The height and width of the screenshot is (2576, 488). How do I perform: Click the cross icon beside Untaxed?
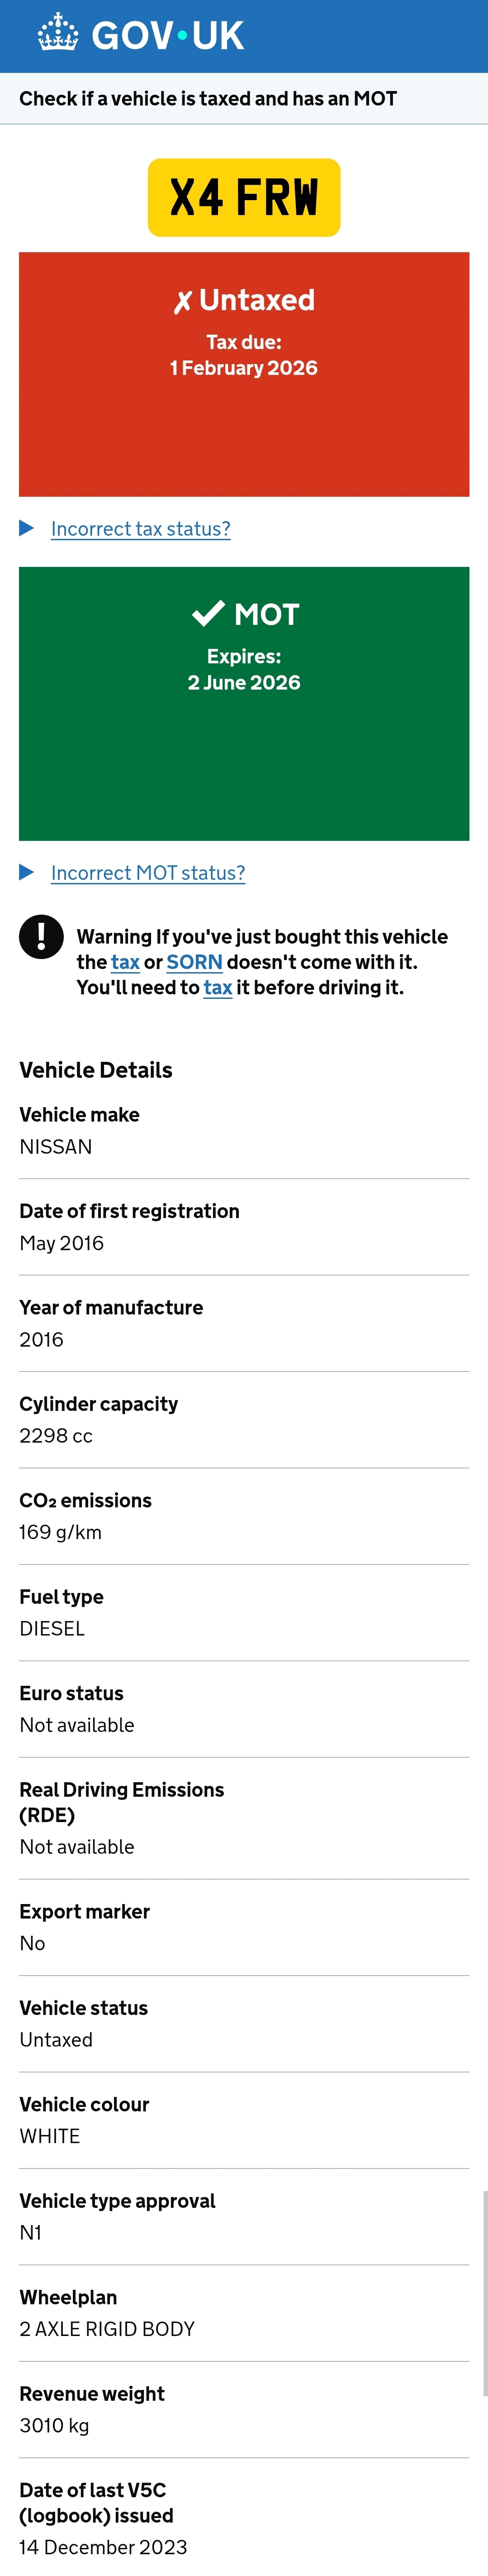[183, 302]
